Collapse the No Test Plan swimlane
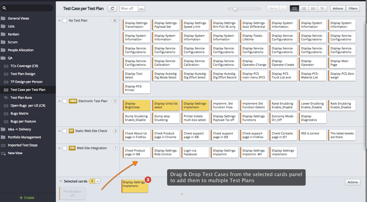 point(59,20)
